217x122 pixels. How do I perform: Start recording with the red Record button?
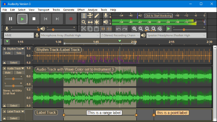coord(71,19)
